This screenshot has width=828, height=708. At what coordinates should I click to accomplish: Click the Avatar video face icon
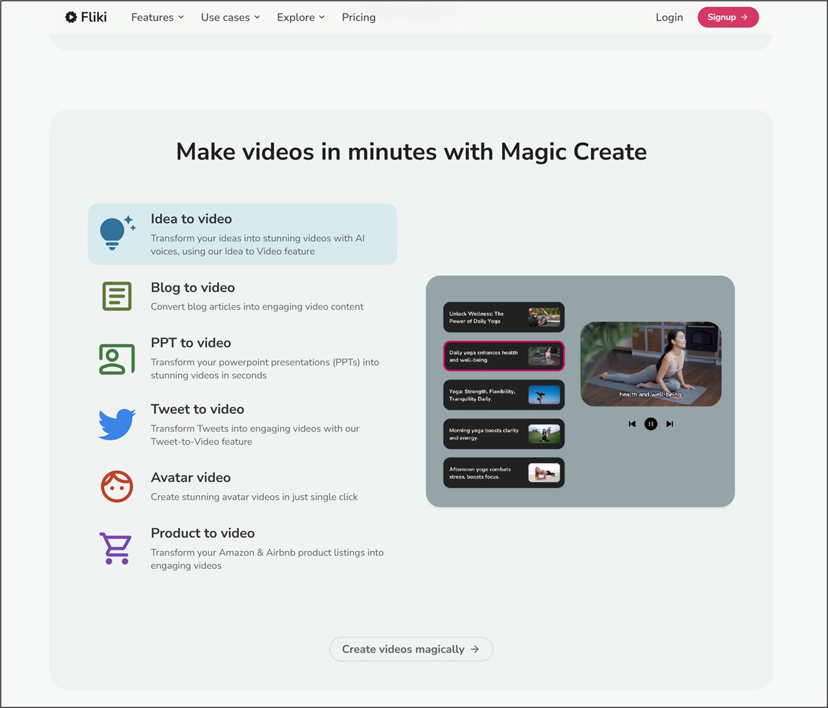pos(117,486)
